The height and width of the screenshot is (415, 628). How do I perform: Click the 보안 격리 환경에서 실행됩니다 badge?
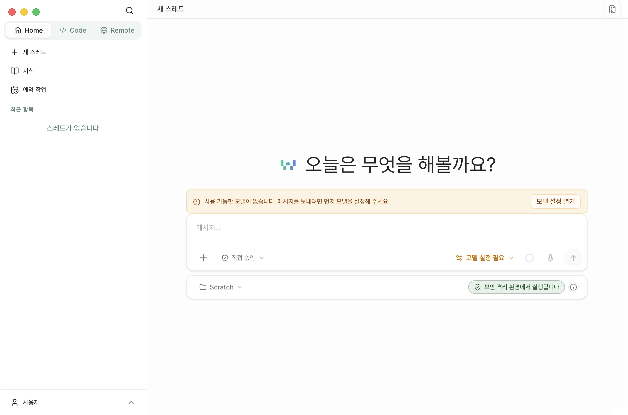pyautogui.click(x=516, y=287)
